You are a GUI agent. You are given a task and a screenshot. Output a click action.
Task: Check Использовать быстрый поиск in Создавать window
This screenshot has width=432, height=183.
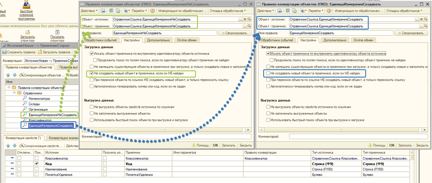click(x=268, y=120)
